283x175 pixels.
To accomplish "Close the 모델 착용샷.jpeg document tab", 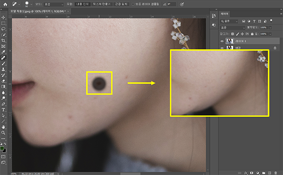I will click(68, 11).
